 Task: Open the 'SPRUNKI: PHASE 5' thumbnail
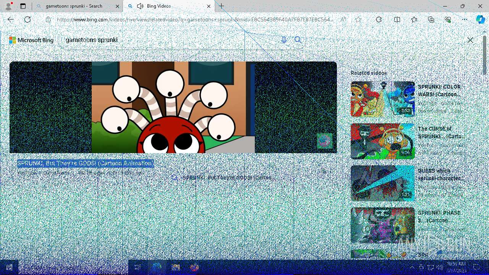(382, 225)
